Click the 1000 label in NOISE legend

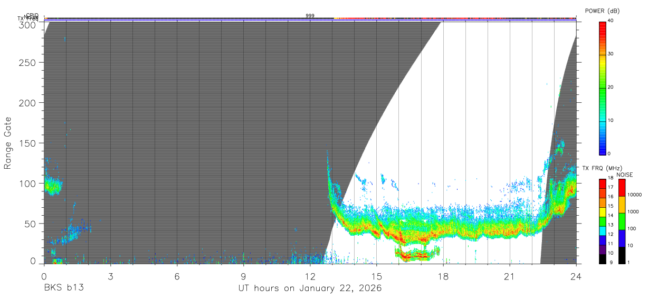[632, 211]
